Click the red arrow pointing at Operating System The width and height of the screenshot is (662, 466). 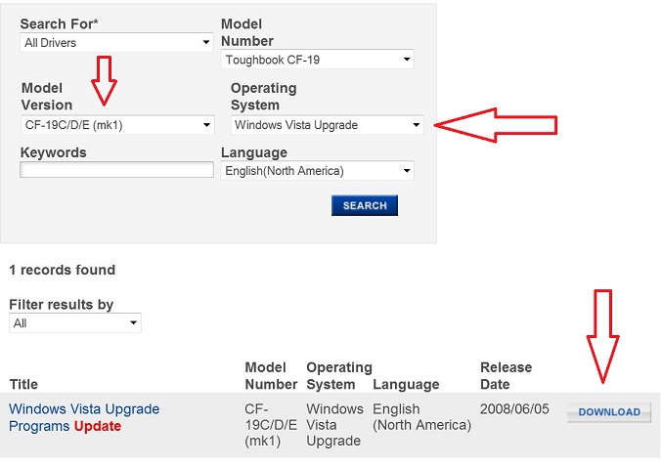(496, 125)
